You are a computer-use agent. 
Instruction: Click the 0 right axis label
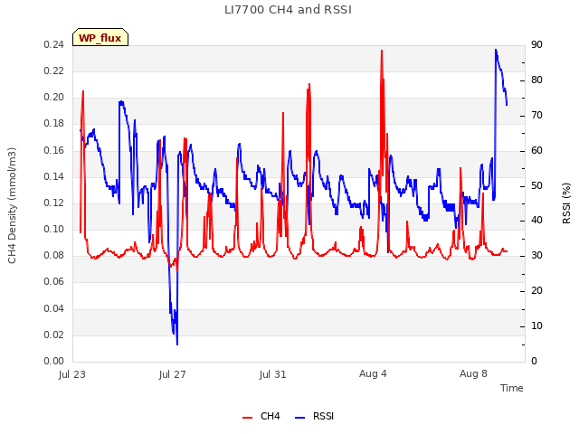pyautogui.click(x=534, y=361)
